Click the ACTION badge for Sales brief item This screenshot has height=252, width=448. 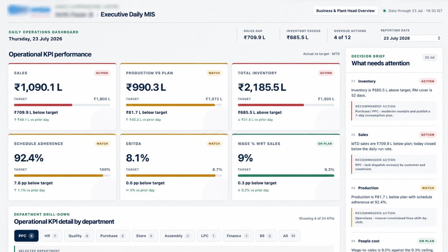[428, 135]
